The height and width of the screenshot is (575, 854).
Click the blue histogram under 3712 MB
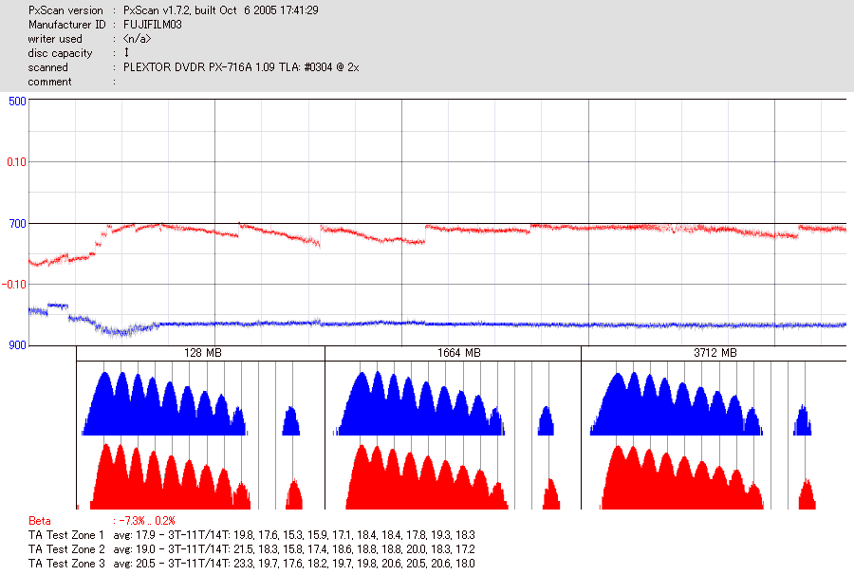coord(676,403)
